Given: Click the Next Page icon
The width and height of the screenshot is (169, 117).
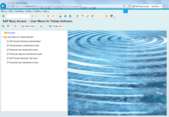Looking at the screenshot, I should tap(88, 16).
